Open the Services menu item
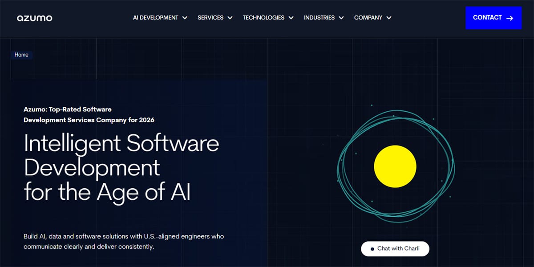Screen dimensions: 534x267 [x=210, y=18]
